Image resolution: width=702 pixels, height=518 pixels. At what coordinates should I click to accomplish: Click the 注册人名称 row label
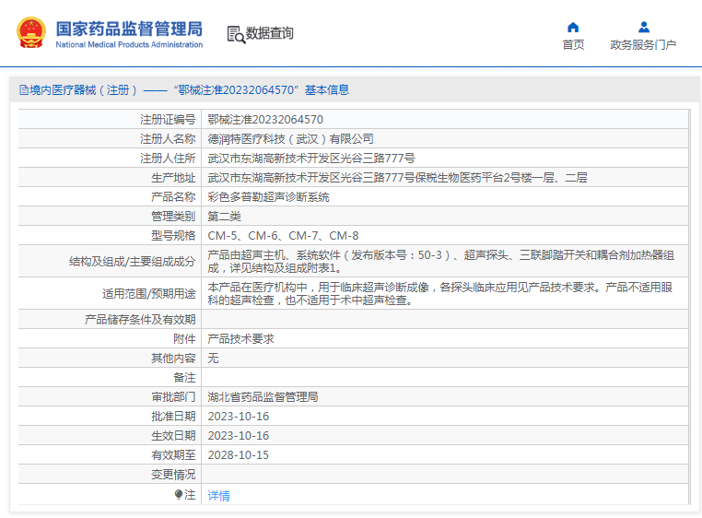[168, 139]
